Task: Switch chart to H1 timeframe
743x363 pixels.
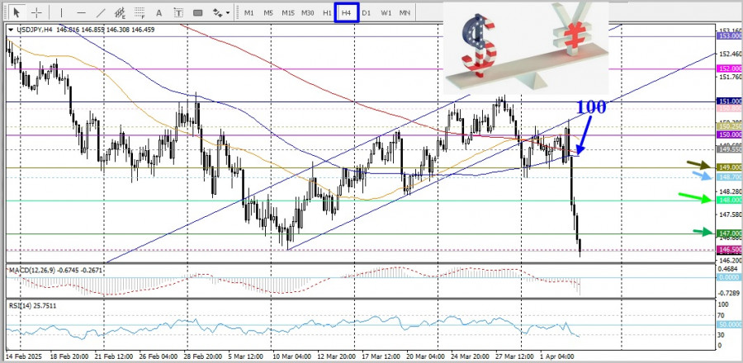Action: pos(327,12)
